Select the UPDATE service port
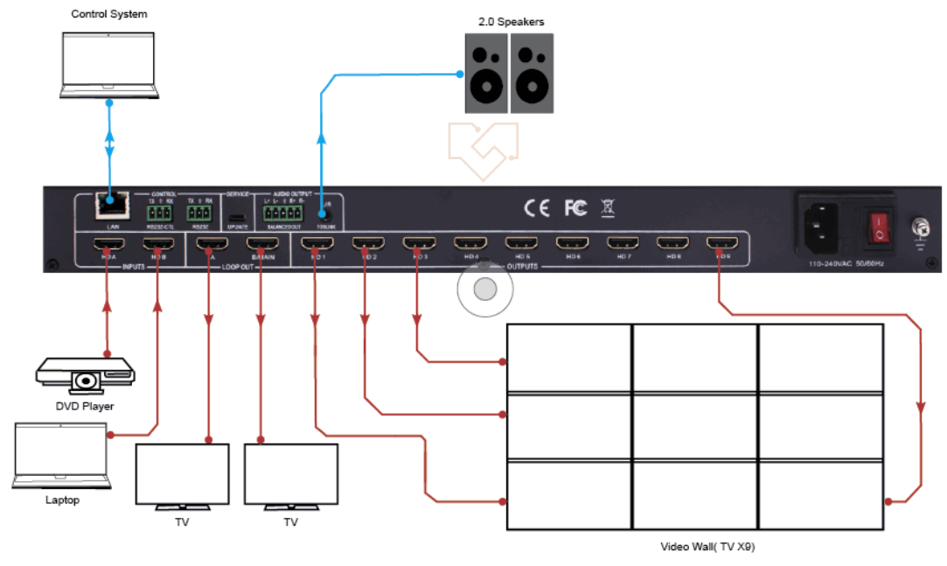 pos(238,217)
